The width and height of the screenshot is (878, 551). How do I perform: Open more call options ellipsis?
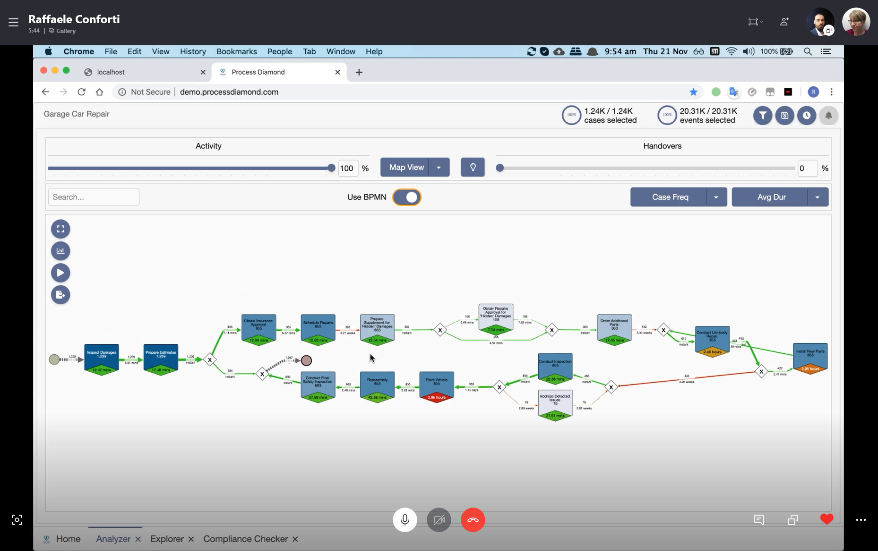(861, 520)
